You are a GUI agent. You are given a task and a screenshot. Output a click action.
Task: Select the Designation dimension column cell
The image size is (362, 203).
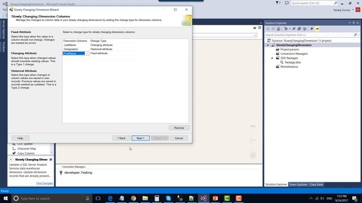pyautogui.click(x=76, y=49)
